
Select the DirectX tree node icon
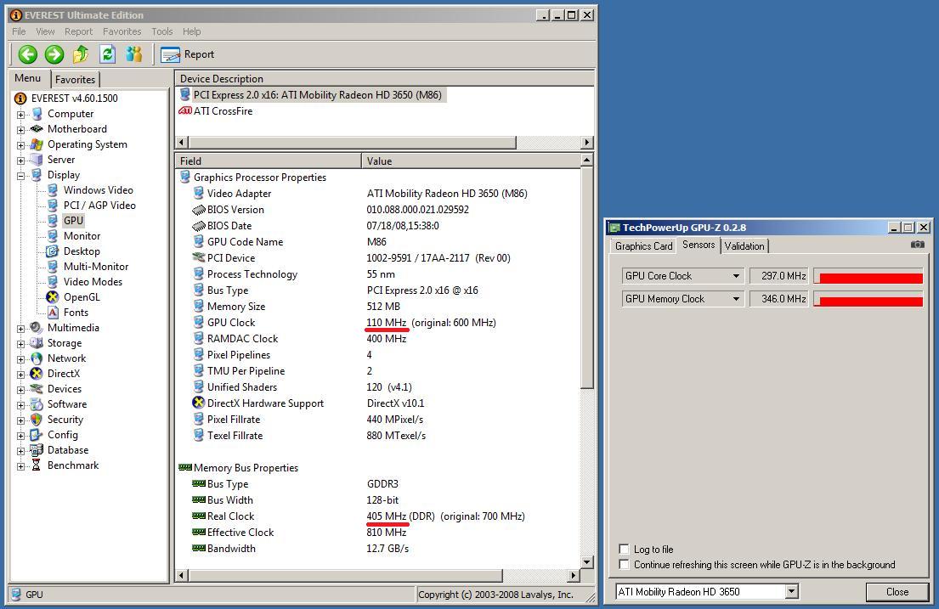(37, 374)
